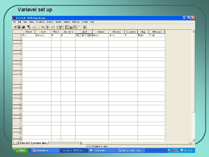This screenshot has width=209, height=157.
Task: Click the Print toolbar icon
Action: click(x=24, y=27)
